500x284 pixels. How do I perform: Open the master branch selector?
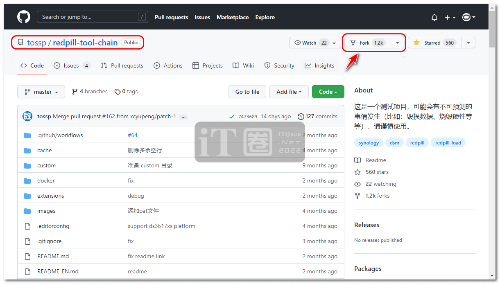[x=41, y=92]
